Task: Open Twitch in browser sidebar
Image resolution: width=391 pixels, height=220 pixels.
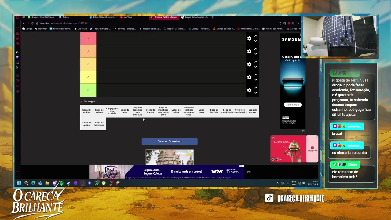Action: pos(17,57)
